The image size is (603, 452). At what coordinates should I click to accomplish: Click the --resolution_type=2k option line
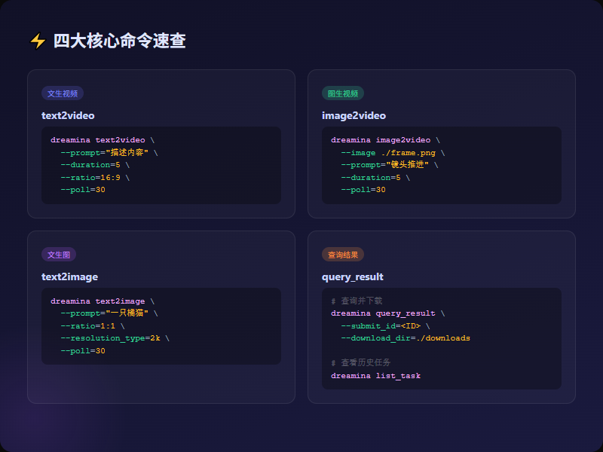(x=115, y=338)
